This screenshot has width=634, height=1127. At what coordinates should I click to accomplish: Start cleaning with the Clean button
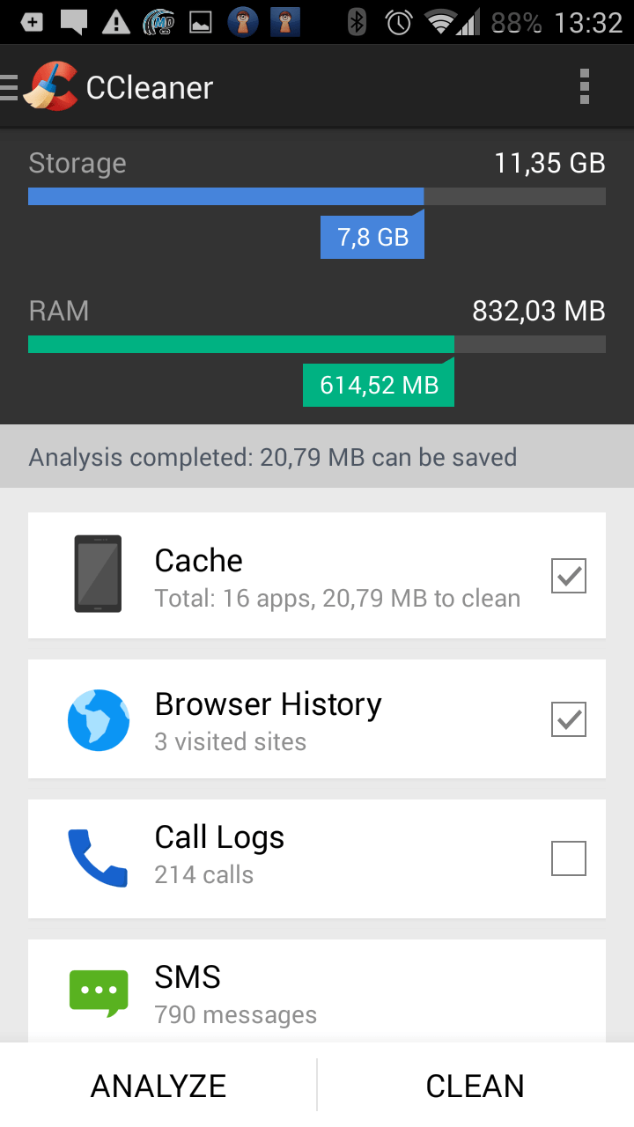point(475,1086)
